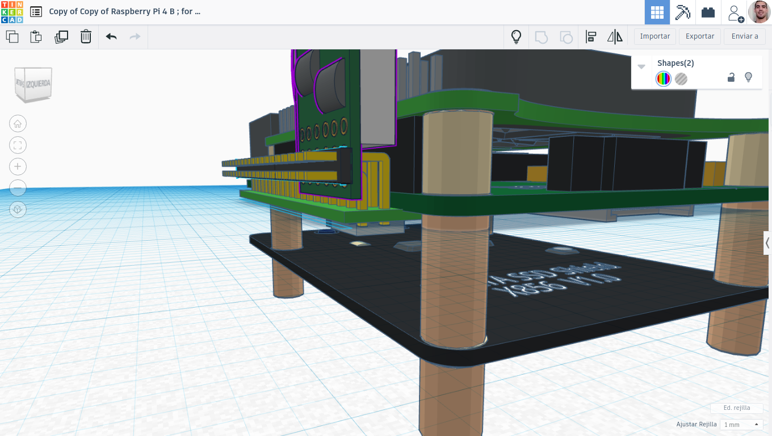Ungroup the selected shapes

pos(566,37)
